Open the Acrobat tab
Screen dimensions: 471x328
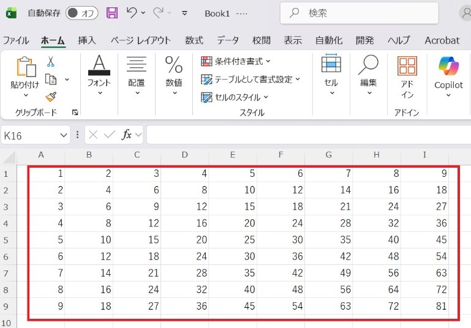point(442,40)
